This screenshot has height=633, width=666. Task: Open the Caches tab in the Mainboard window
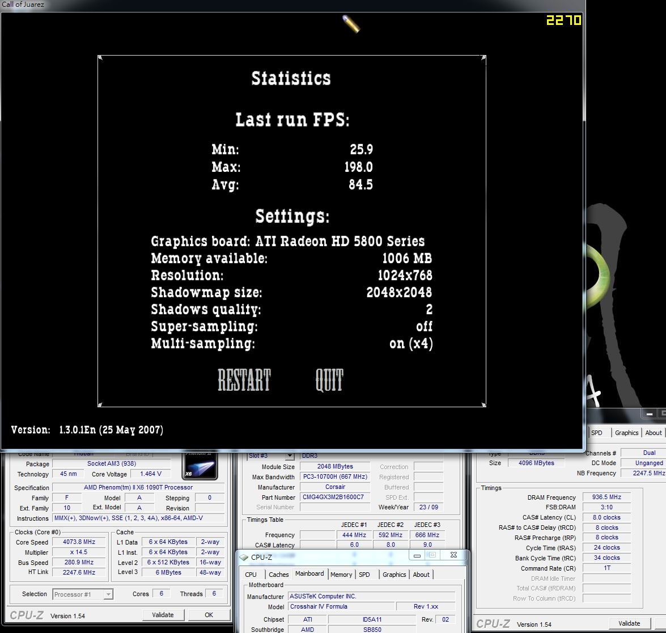pyautogui.click(x=279, y=575)
